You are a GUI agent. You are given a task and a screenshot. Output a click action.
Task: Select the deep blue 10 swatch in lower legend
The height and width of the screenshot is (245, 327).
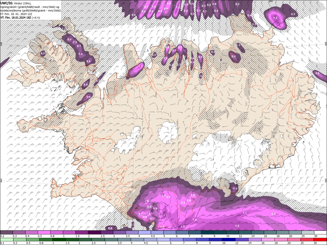click(x=229, y=240)
